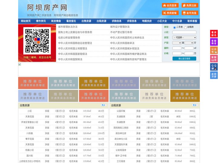The image size is (218, 163).
Task: Click 更多 in 出租房源 header
Action: (195, 105)
